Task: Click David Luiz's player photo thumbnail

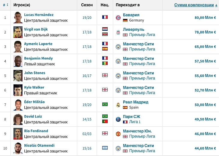Action: pos(18,119)
